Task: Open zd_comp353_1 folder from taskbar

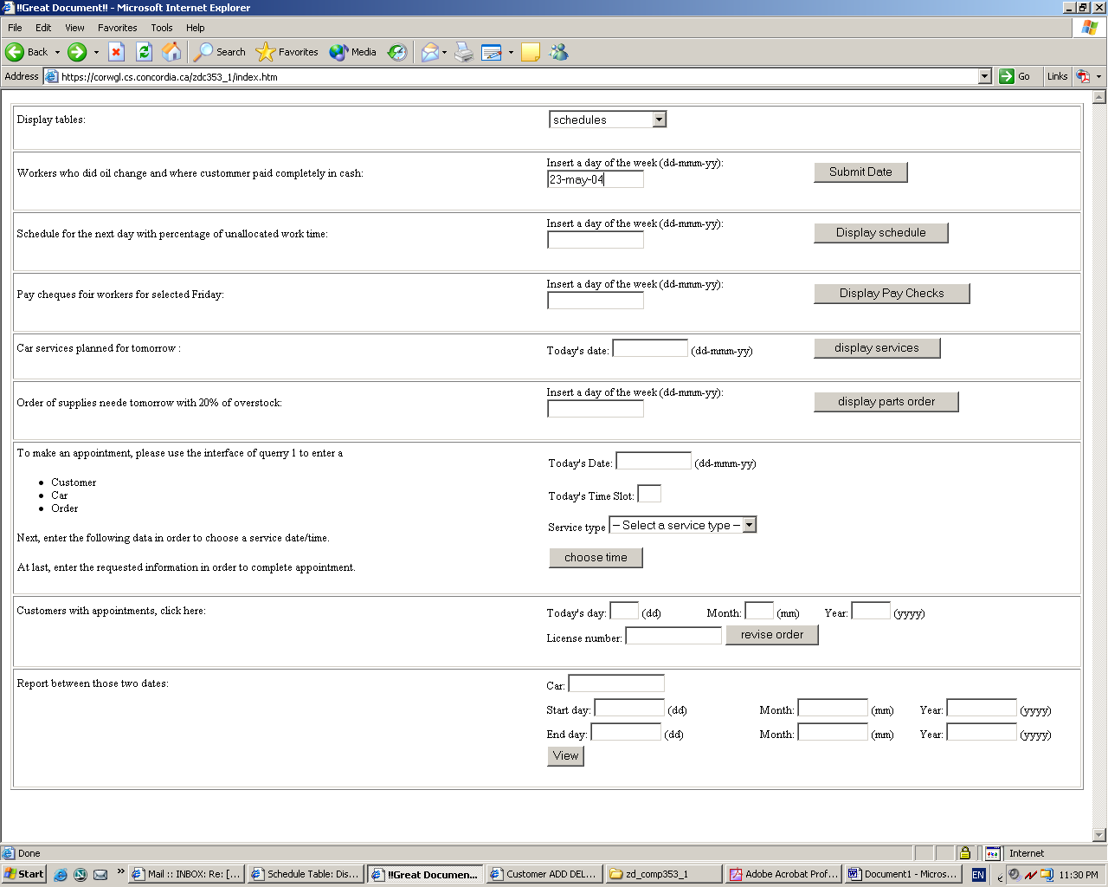Action: point(663,875)
